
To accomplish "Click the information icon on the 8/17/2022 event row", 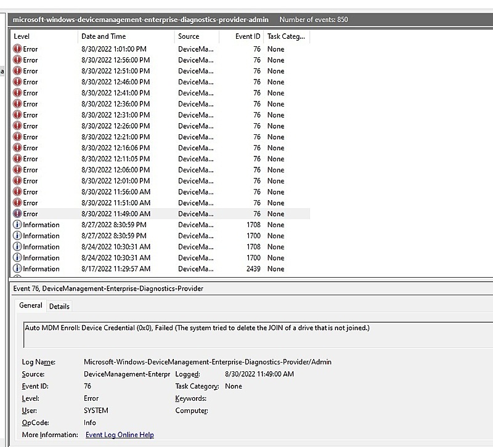I will 17,269.
